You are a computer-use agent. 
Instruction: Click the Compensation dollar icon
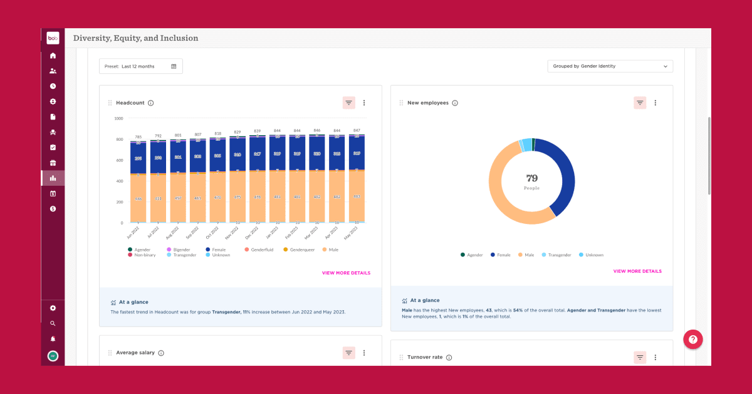point(53,208)
